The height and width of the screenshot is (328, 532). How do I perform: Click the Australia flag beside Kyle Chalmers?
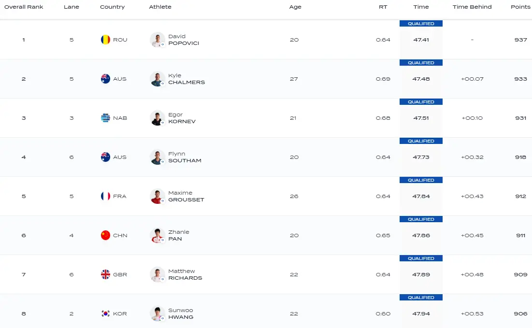click(x=105, y=79)
